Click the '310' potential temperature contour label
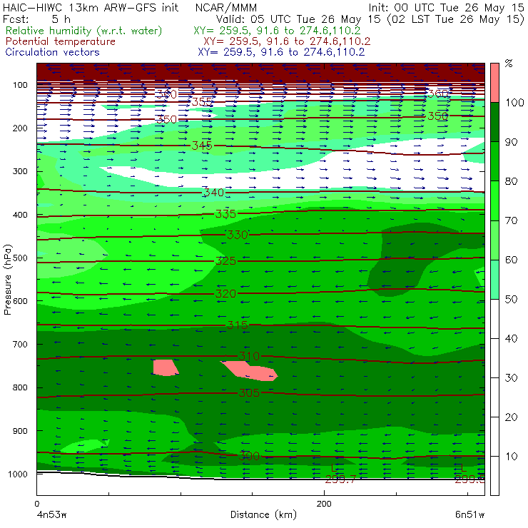The width and height of the screenshot is (528, 528). coord(249,356)
